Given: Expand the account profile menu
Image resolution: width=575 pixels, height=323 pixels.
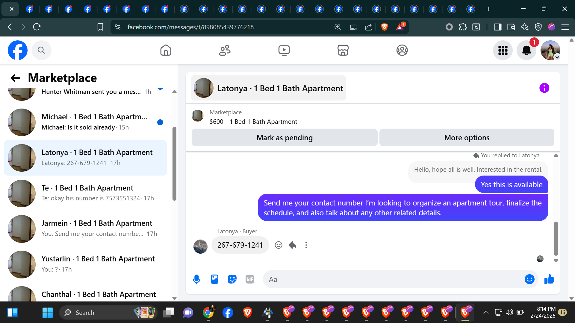Looking at the screenshot, I should point(550,50).
